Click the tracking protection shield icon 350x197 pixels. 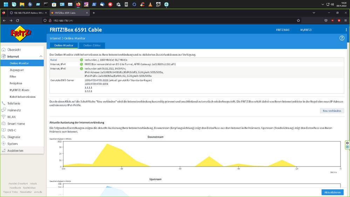point(45,21)
